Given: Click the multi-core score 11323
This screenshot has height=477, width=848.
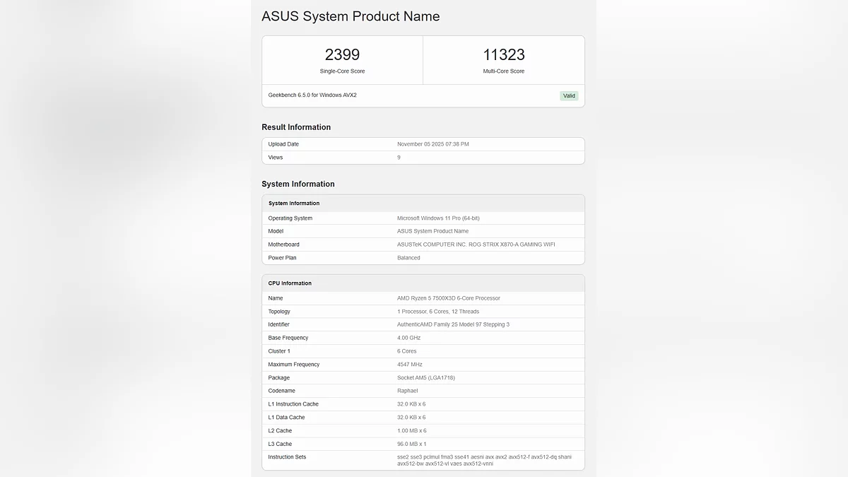Looking at the screenshot, I should click(503, 55).
